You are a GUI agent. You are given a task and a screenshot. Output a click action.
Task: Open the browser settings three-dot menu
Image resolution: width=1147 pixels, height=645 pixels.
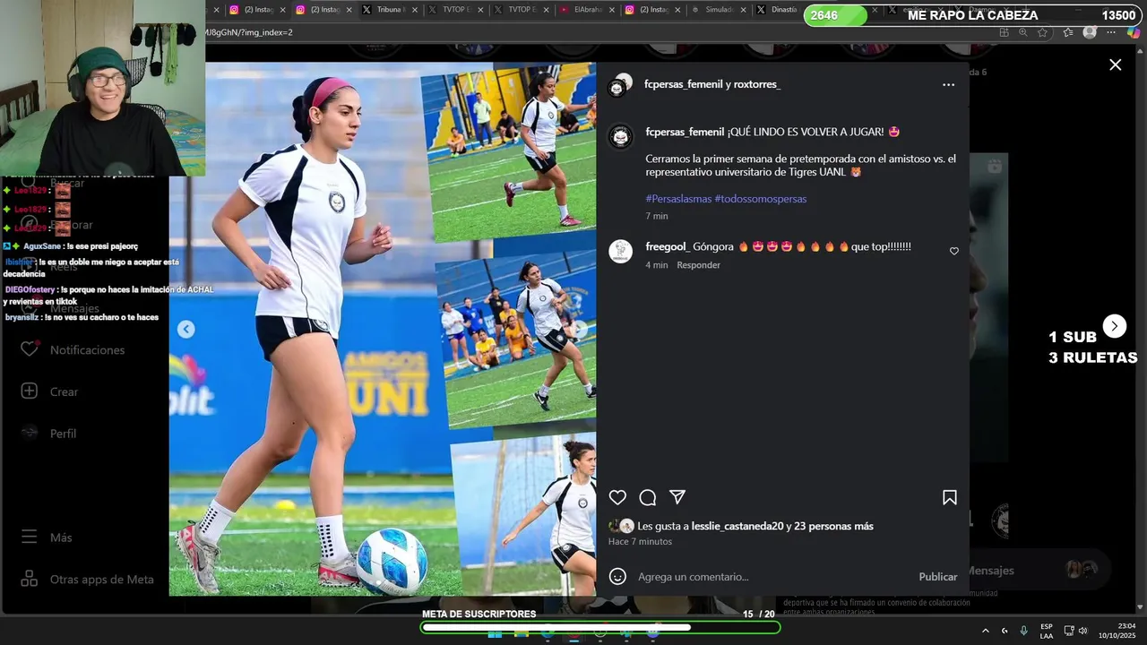pos(1111,32)
